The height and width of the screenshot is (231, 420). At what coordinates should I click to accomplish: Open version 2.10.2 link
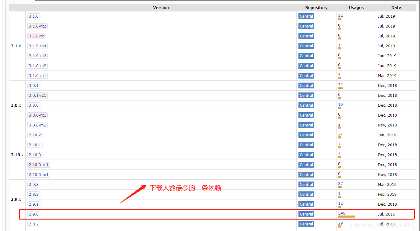click(35, 135)
